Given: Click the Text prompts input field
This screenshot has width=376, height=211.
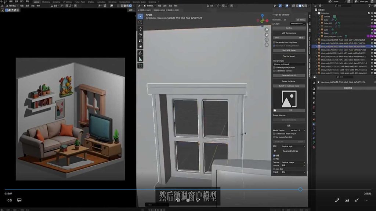Looking at the screenshot, I should point(289,64).
